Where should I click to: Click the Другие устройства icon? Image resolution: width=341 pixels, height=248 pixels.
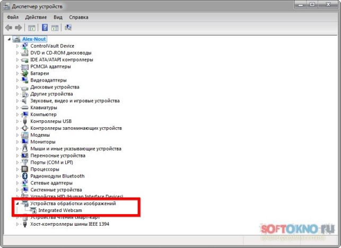(x=25, y=94)
